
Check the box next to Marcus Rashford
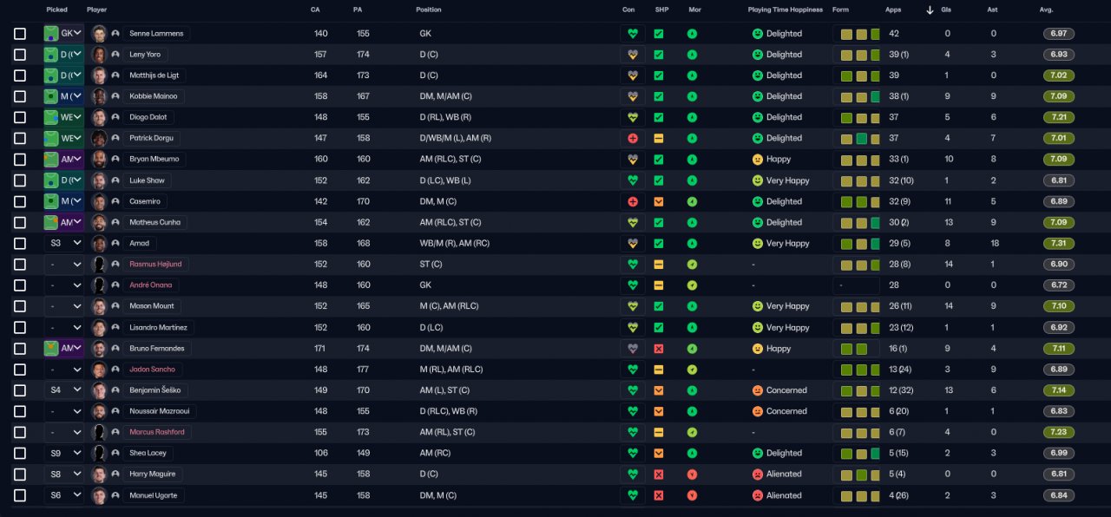(x=20, y=432)
